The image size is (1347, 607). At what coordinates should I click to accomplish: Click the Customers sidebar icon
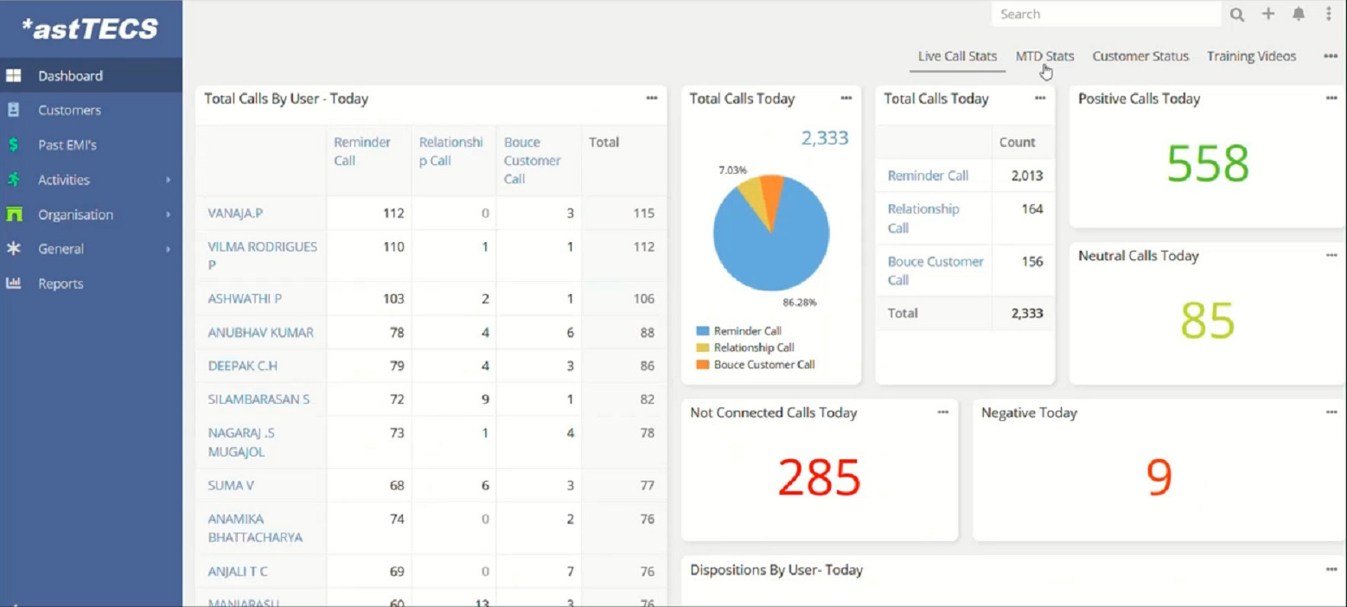14,110
